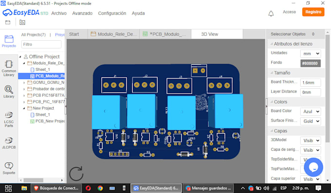This screenshot has height=193, width=331.
Task: Open the JLCPCB sidebar icon
Action: (9, 143)
